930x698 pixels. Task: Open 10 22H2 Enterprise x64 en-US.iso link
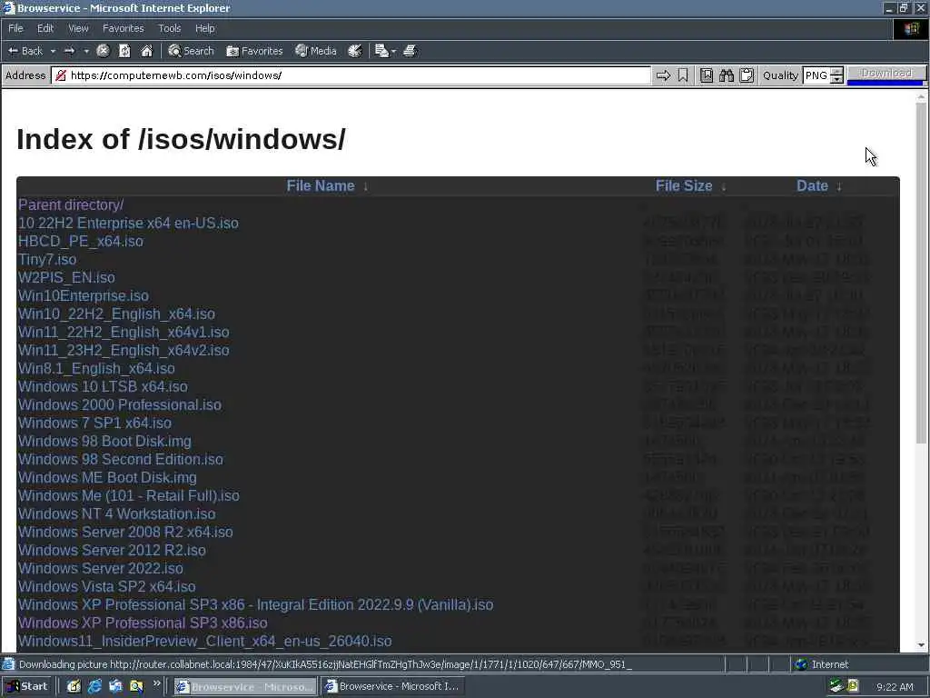click(128, 224)
